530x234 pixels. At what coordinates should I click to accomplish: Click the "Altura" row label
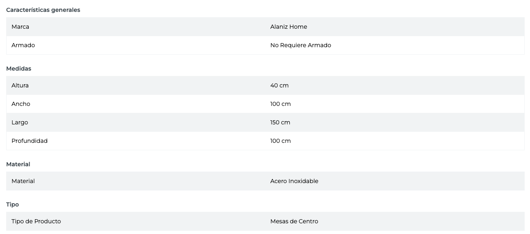point(20,85)
